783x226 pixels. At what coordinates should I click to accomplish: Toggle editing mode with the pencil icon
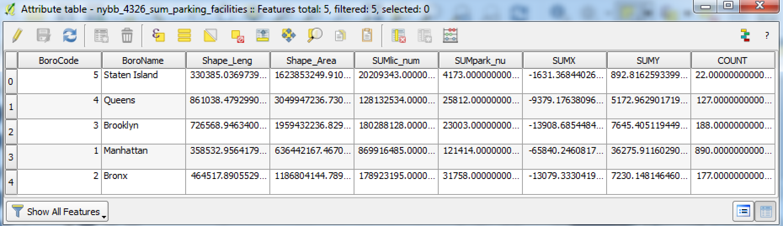point(17,36)
